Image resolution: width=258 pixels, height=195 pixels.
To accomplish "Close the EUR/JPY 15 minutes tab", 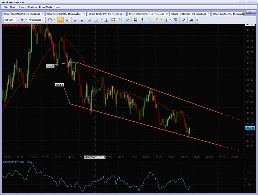I will click(x=125, y=14).
